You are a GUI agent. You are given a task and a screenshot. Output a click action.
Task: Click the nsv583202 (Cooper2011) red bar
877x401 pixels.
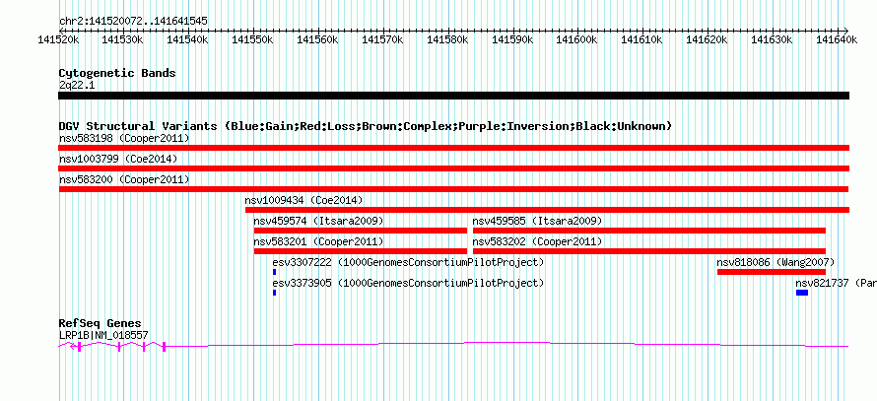click(x=649, y=251)
